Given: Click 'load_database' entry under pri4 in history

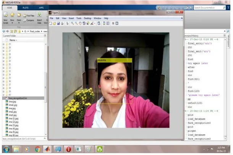Looking at the screenshot, I should (196, 119).
